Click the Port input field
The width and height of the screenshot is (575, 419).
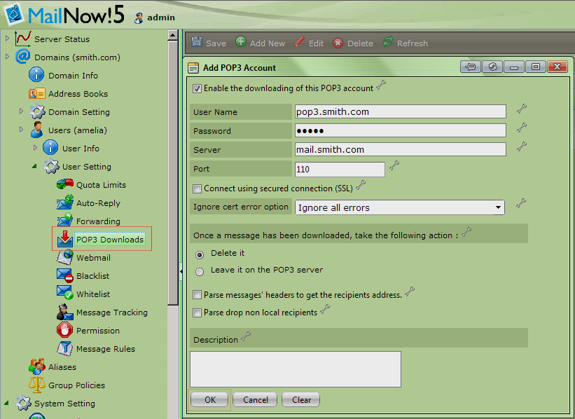point(340,169)
